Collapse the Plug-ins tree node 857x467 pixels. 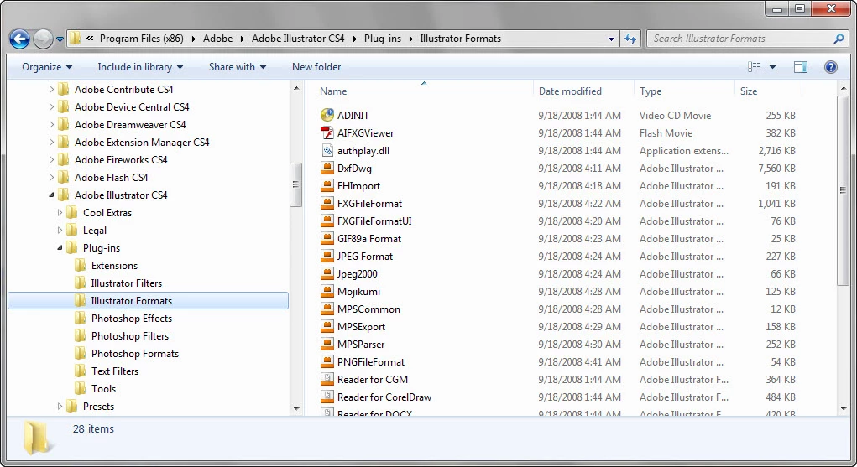pyautogui.click(x=60, y=248)
